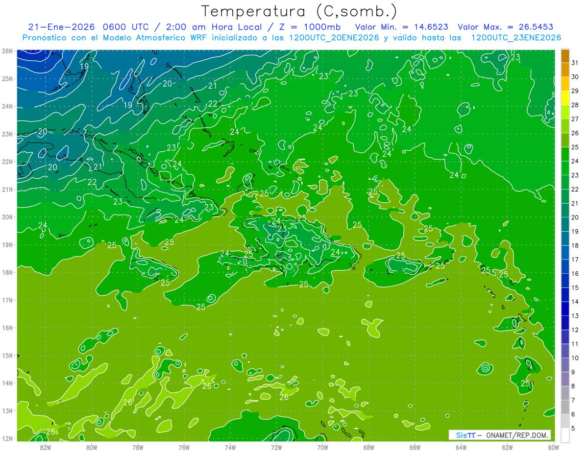The width and height of the screenshot is (588, 454).
Task: Click the color scale value '9'
Action: 573,372
